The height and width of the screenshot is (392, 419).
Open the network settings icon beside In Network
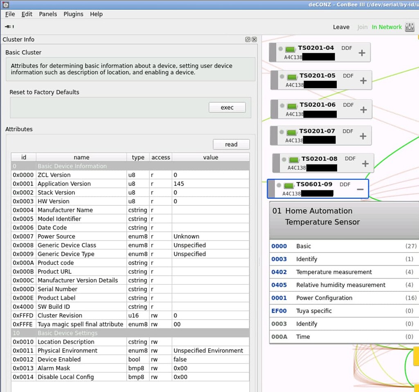coord(410,27)
